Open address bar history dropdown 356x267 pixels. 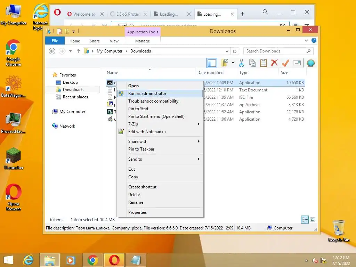(x=227, y=51)
